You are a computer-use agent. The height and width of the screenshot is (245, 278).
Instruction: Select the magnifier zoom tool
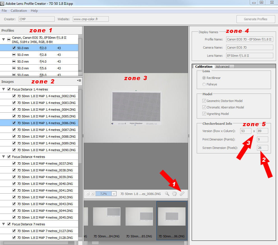(x=167, y=194)
